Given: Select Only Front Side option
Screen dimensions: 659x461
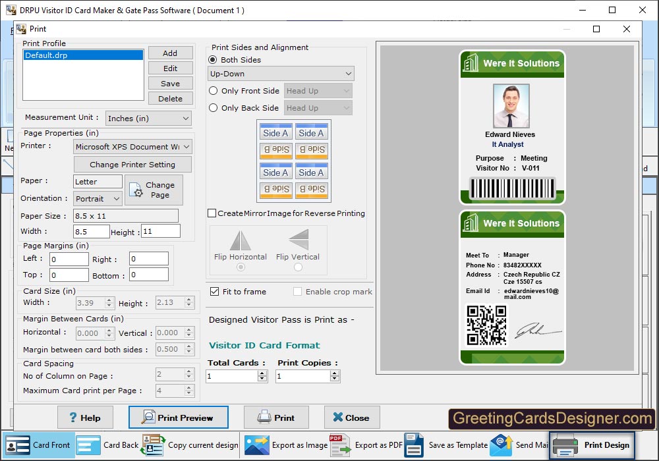Looking at the screenshot, I should click(x=214, y=91).
